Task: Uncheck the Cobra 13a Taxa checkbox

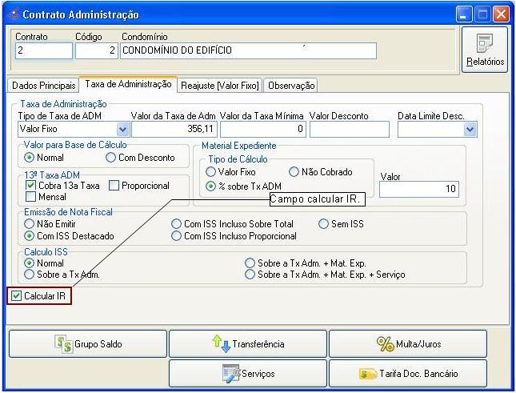Action: pos(31,186)
